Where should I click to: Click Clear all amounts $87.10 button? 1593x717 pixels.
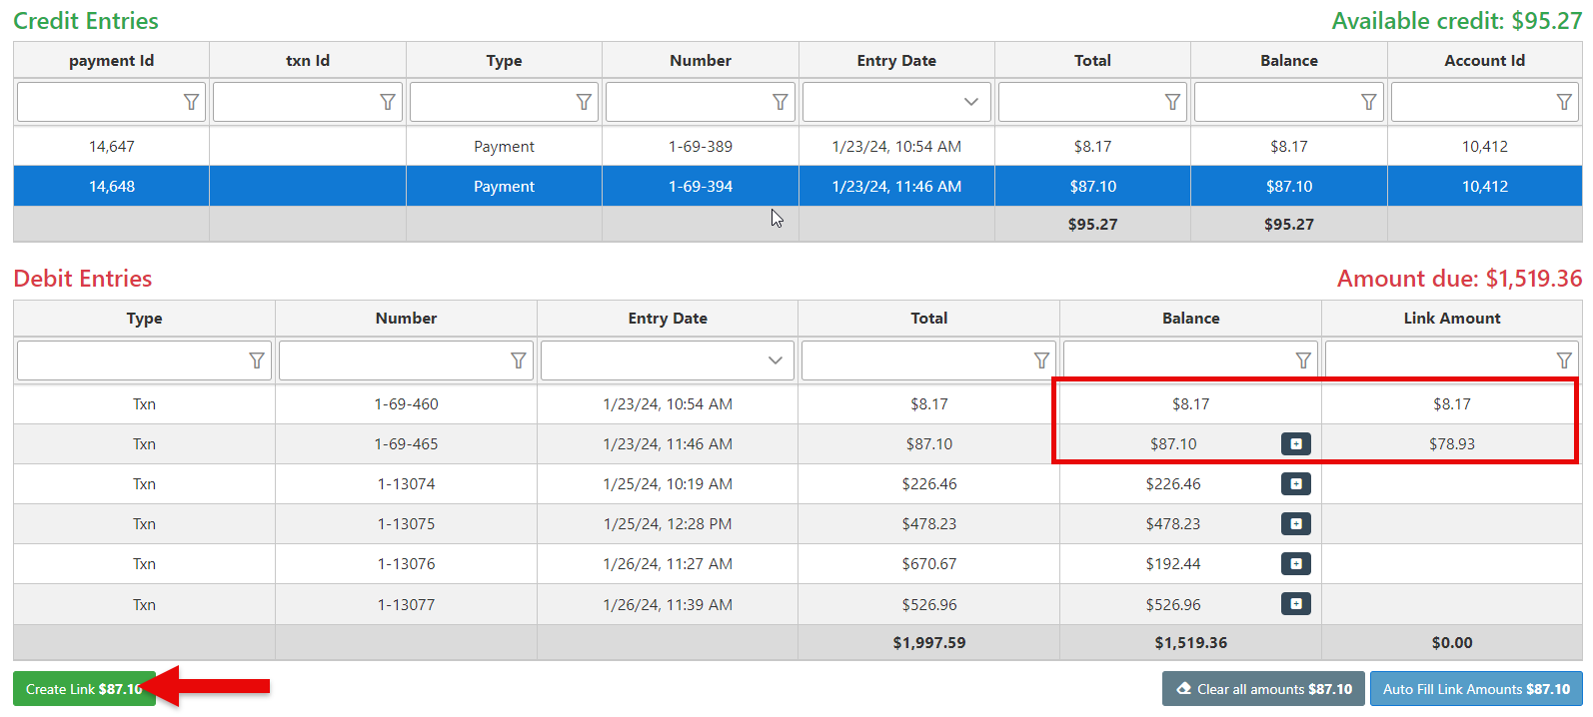click(1263, 689)
